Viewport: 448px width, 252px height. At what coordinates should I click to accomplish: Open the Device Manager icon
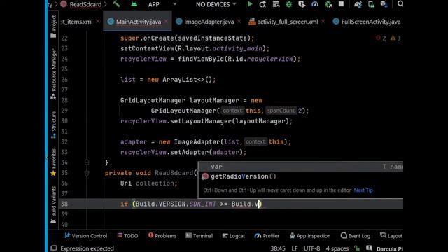pyautogui.click(x=371, y=4)
